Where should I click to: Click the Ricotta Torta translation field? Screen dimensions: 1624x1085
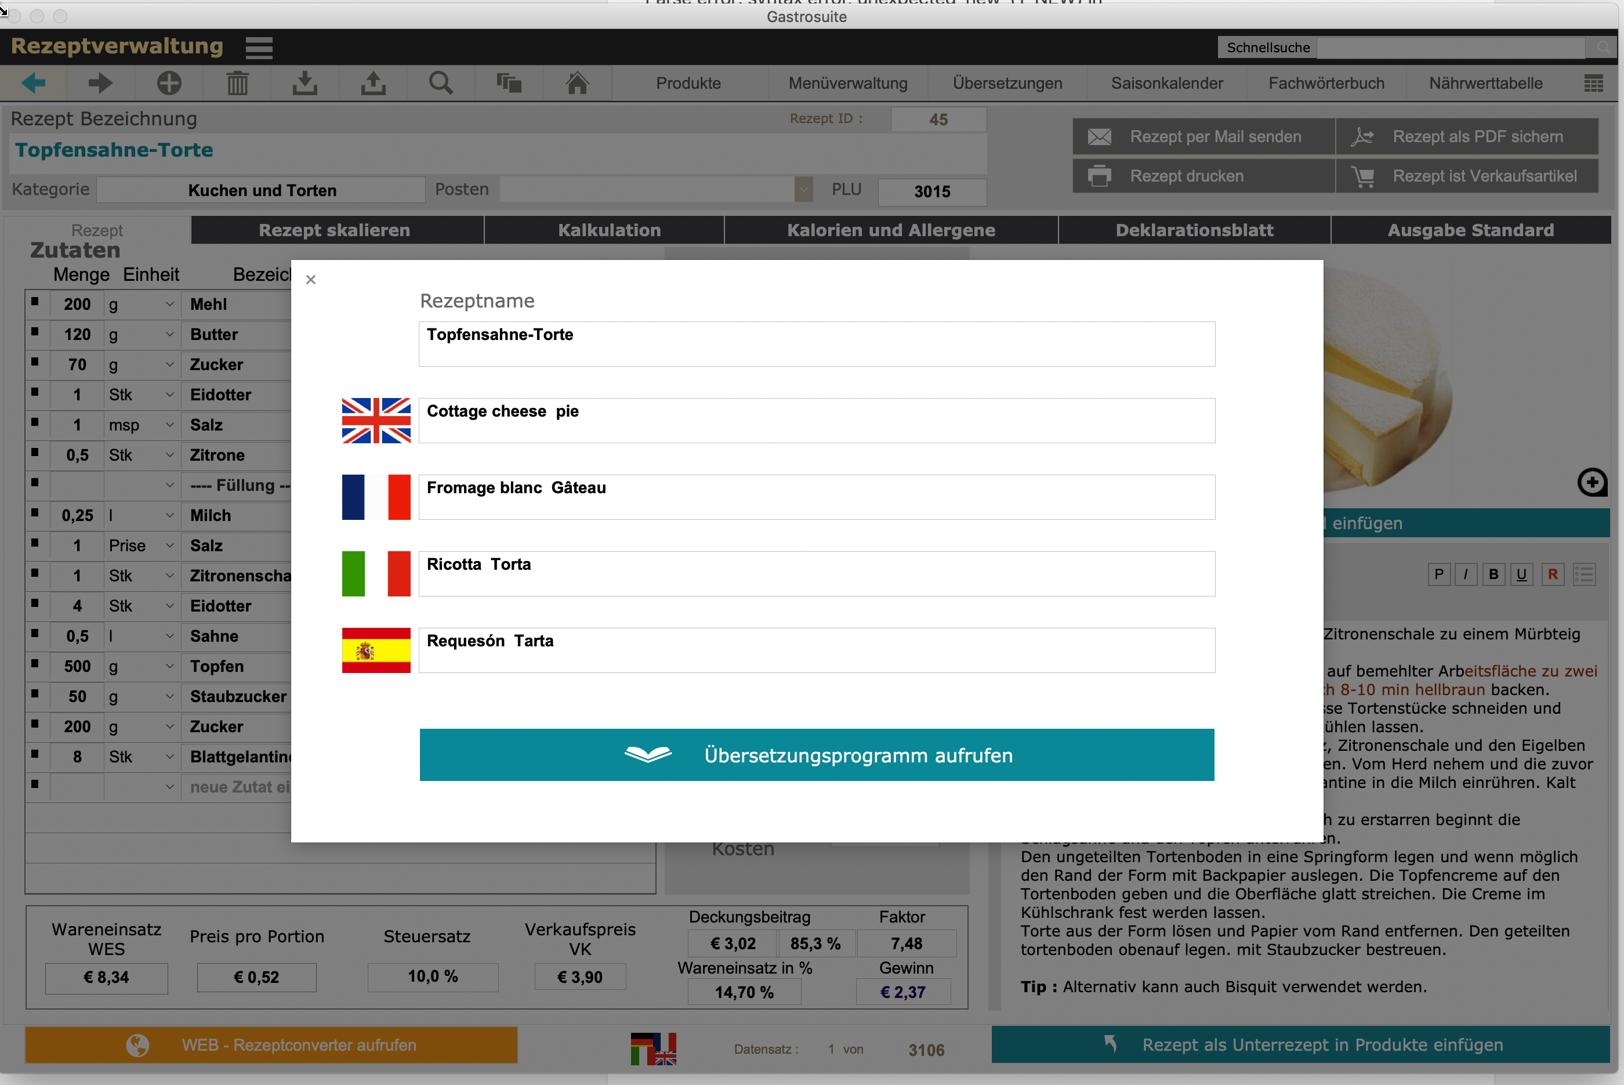coord(816,574)
